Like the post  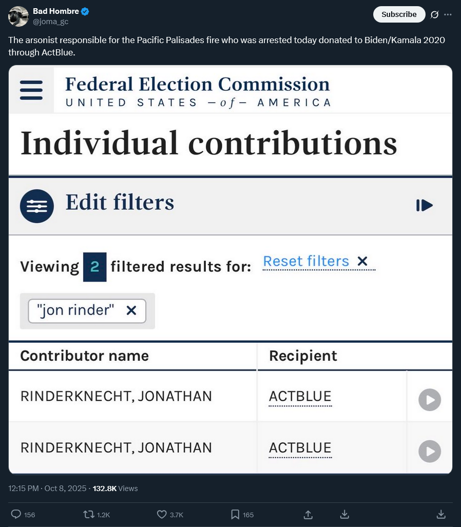[x=162, y=514]
